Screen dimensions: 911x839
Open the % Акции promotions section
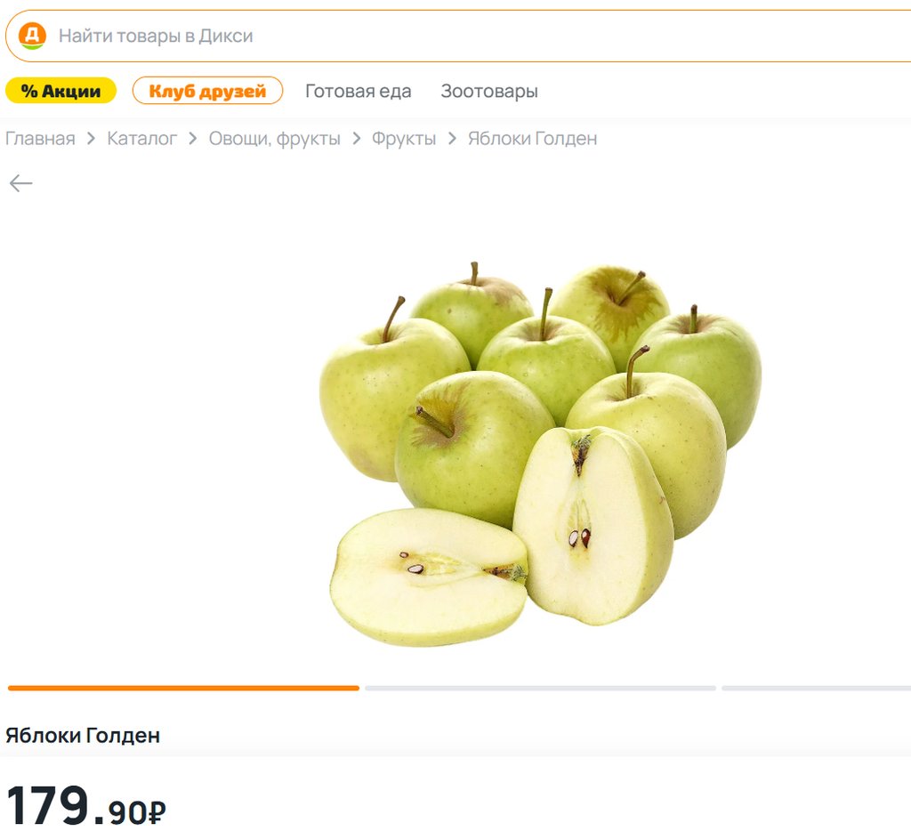coord(61,91)
